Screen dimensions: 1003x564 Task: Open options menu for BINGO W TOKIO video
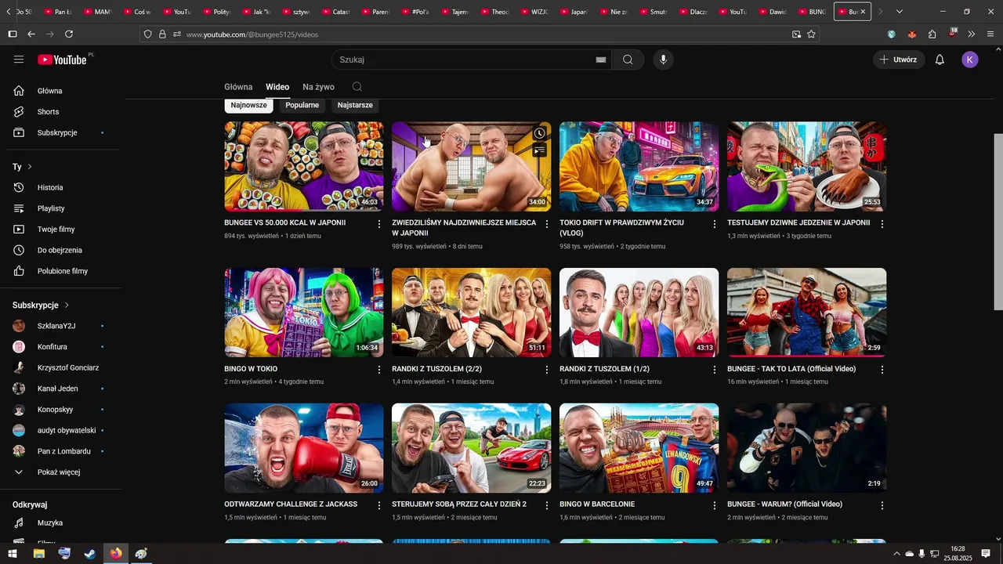pyautogui.click(x=379, y=370)
